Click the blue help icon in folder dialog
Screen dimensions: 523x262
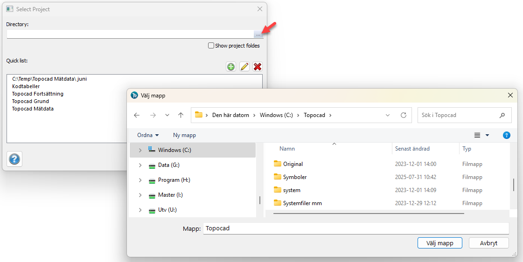pos(506,135)
